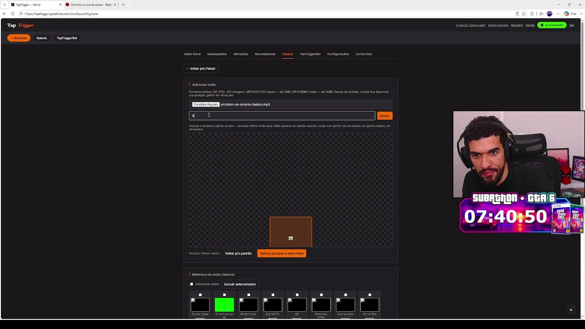Open the Glossário link
Viewport: 585px width, 329px height.
point(517,25)
